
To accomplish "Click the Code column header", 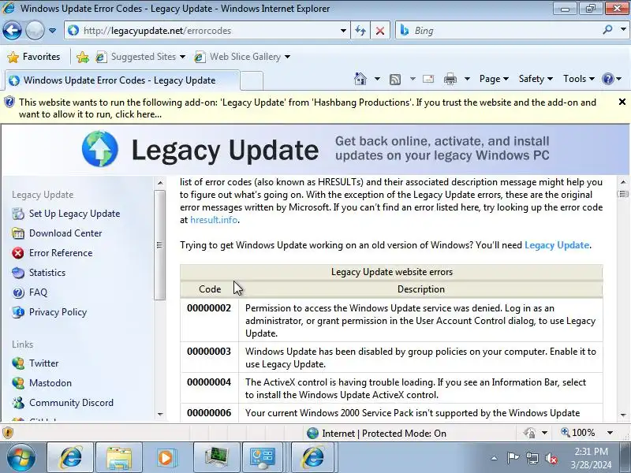I will click(x=210, y=289).
